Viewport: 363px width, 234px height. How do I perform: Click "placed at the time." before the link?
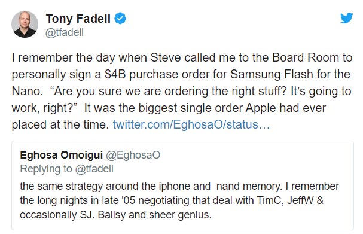point(60,124)
